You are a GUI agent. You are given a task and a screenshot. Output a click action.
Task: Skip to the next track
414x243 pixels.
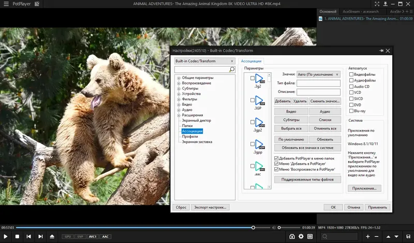(40, 236)
